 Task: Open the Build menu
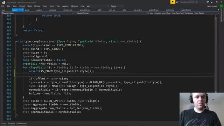29,6
